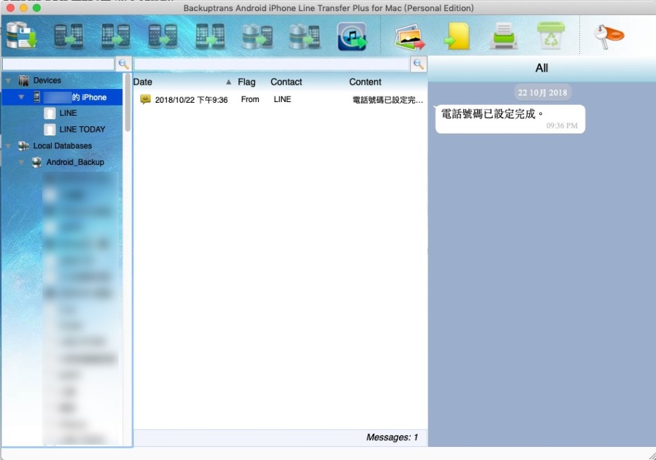The height and width of the screenshot is (460, 656).
Task: Click the 'All' chat panel header
Action: point(542,68)
